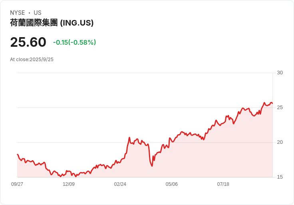Click the (ING.US) ticker symbol
The image size is (294, 205).
[x=77, y=23]
